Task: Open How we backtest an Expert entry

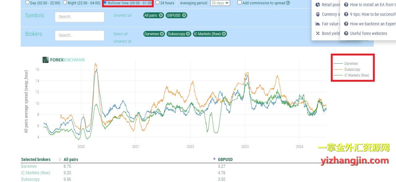Action: tap(370, 24)
